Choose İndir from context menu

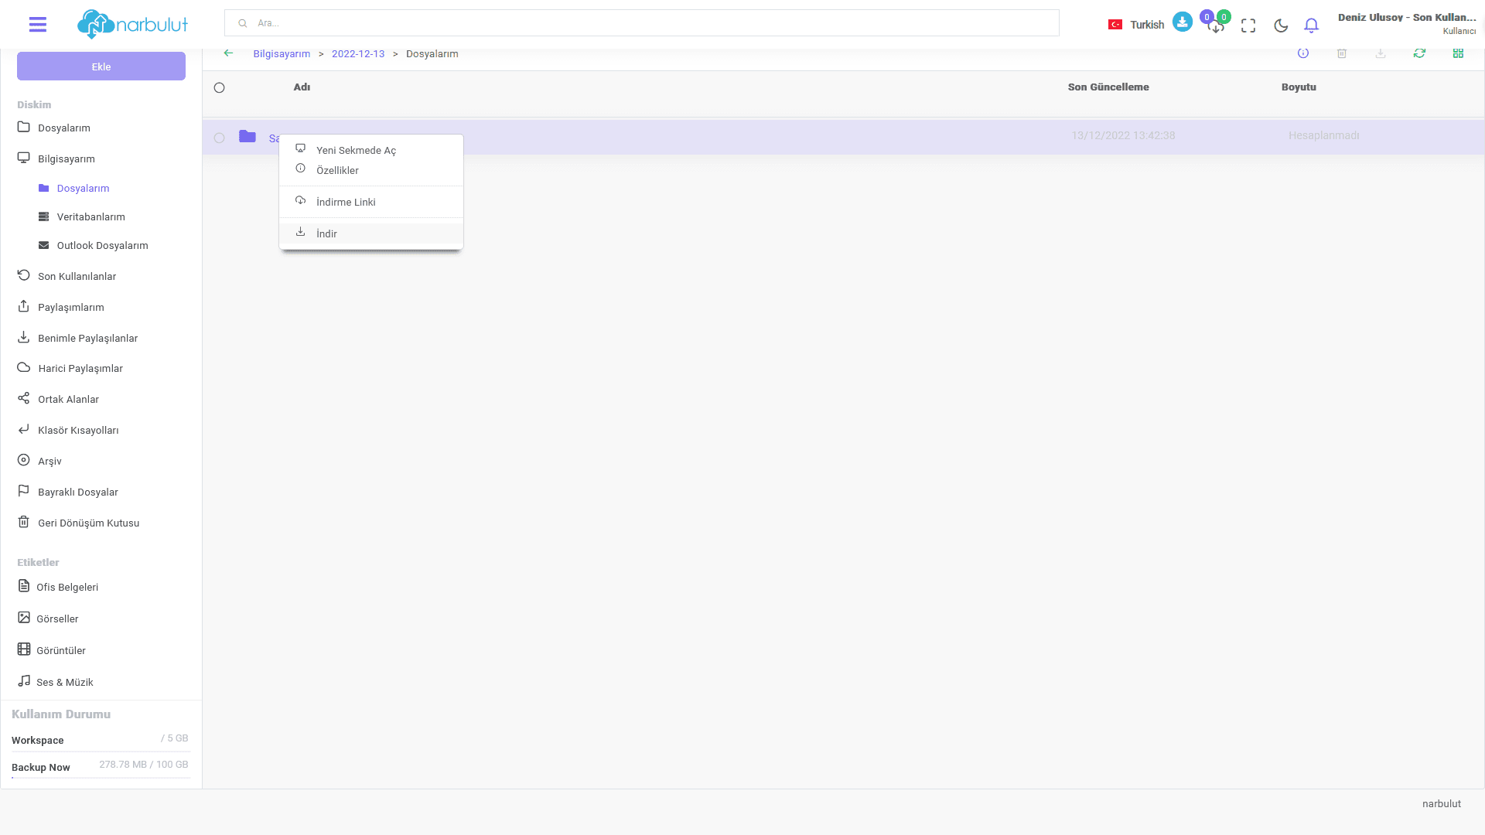(326, 233)
